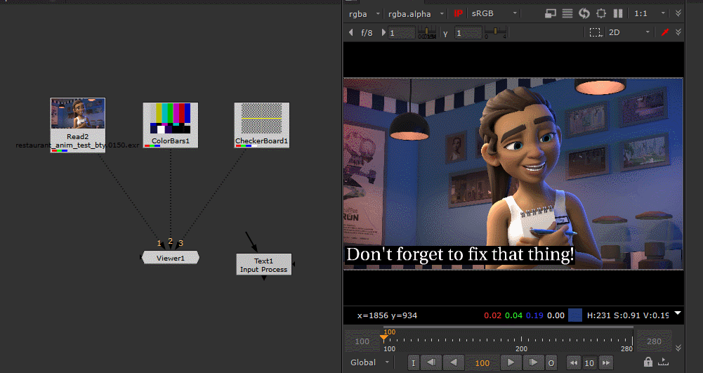
Task: Skip backward by the frame increment
Action: pyautogui.click(x=574, y=362)
